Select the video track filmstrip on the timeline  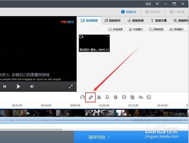pos(94,113)
